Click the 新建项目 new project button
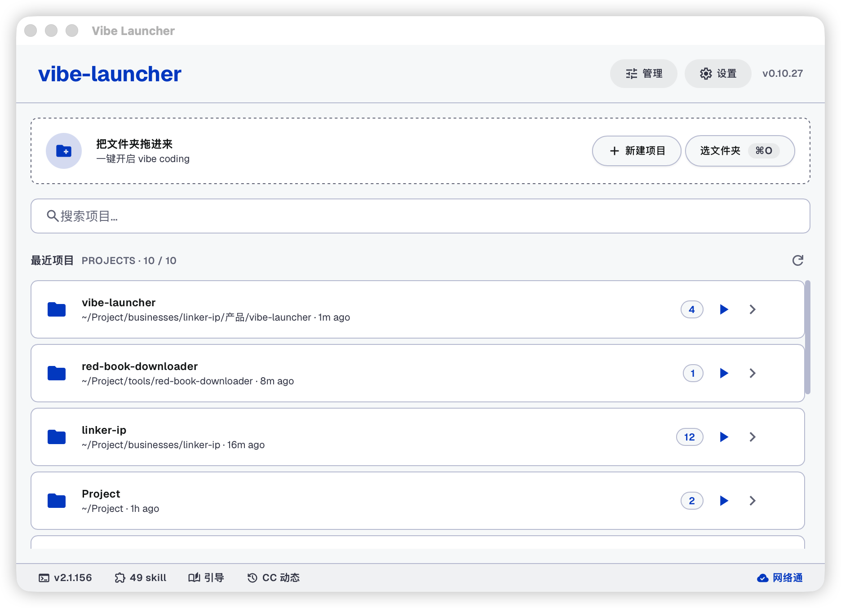Image resolution: width=841 pixels, height=608 pixels. click(x=637, y=151)
